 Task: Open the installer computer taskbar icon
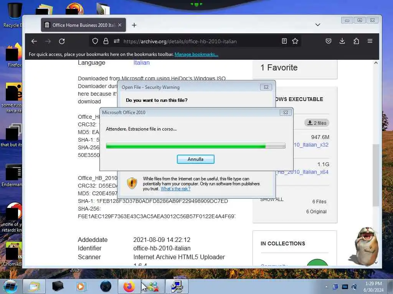177,286
